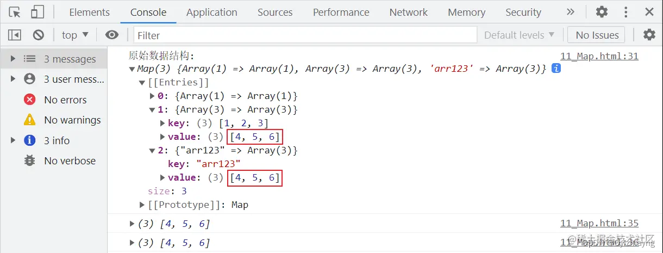Activate the inspect element picker icon

[15, 12]
